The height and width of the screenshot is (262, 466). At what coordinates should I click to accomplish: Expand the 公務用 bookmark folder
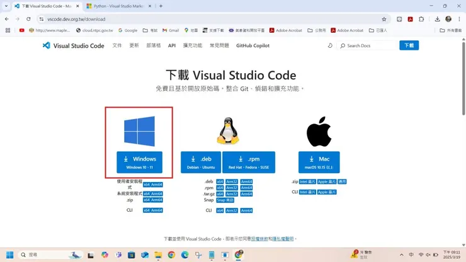[x=317, y=30]
